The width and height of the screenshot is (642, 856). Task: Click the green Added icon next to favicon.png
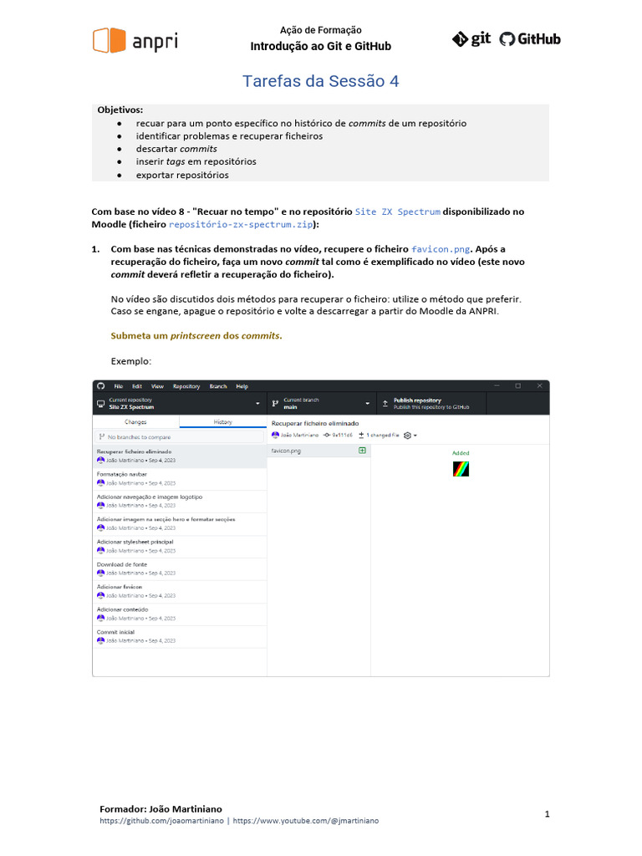click(362, 451)
